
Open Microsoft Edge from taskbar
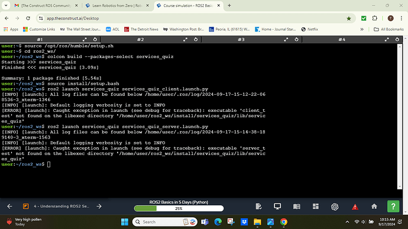click(x=218, y=222)
